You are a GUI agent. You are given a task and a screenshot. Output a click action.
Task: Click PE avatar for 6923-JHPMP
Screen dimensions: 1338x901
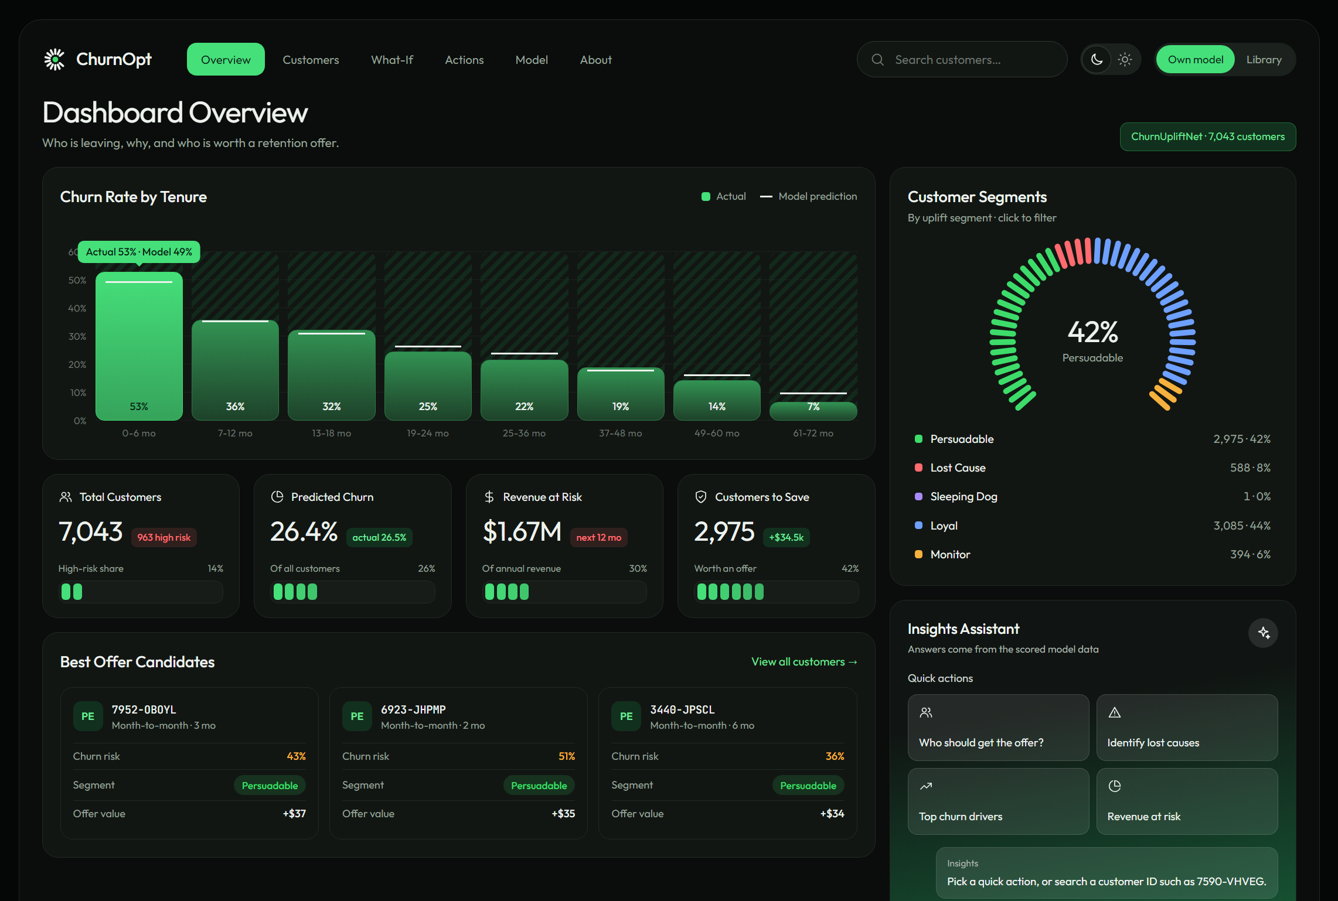coord(357,716)
